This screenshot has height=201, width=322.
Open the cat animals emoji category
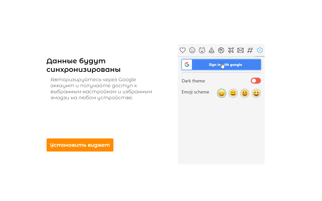click(202, 50)
